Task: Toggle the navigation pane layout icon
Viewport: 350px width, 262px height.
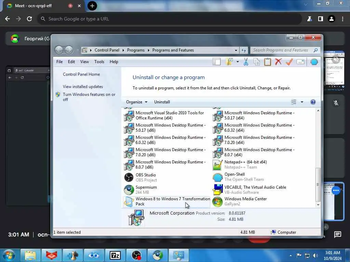Action: click(216, 62)
